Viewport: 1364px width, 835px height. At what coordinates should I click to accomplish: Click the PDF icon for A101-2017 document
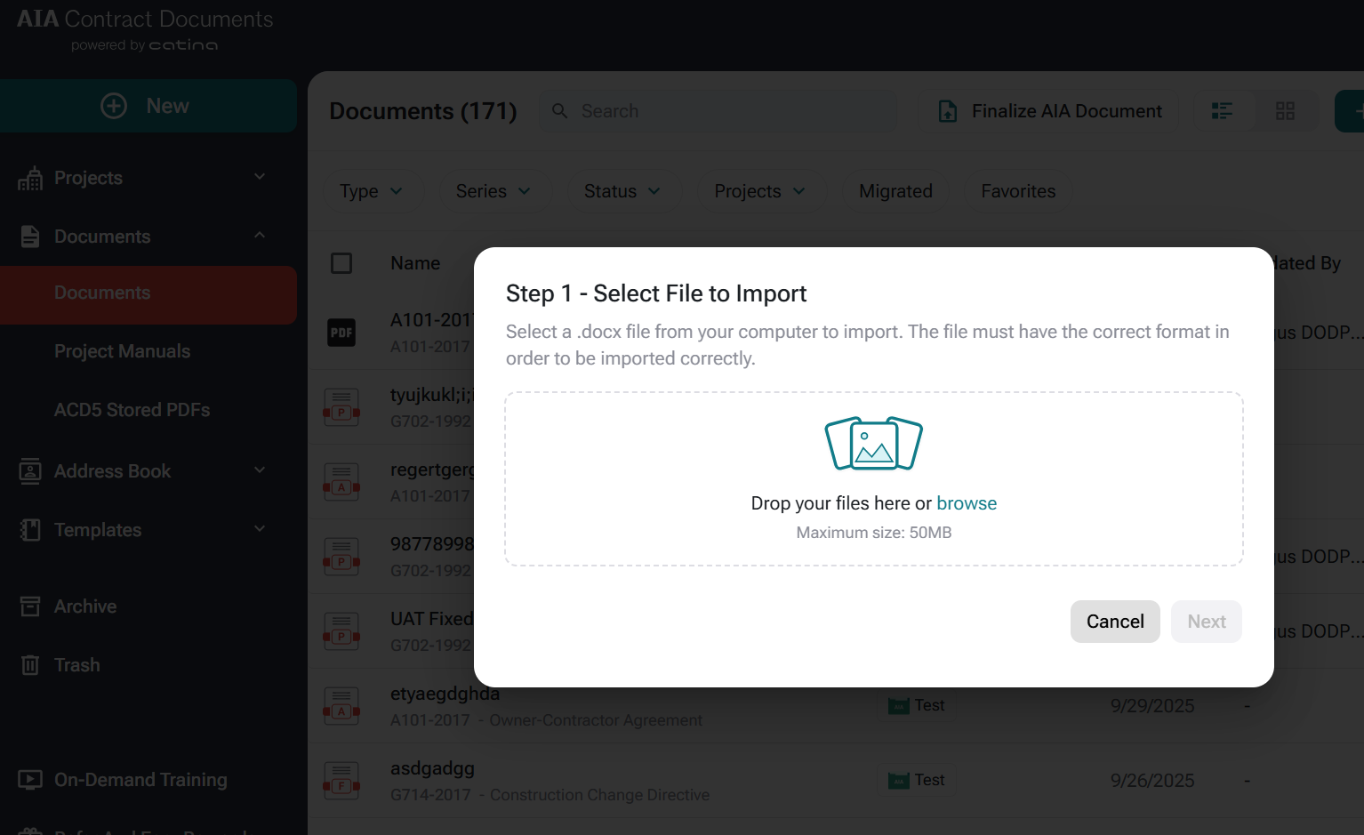click(341, 333)
